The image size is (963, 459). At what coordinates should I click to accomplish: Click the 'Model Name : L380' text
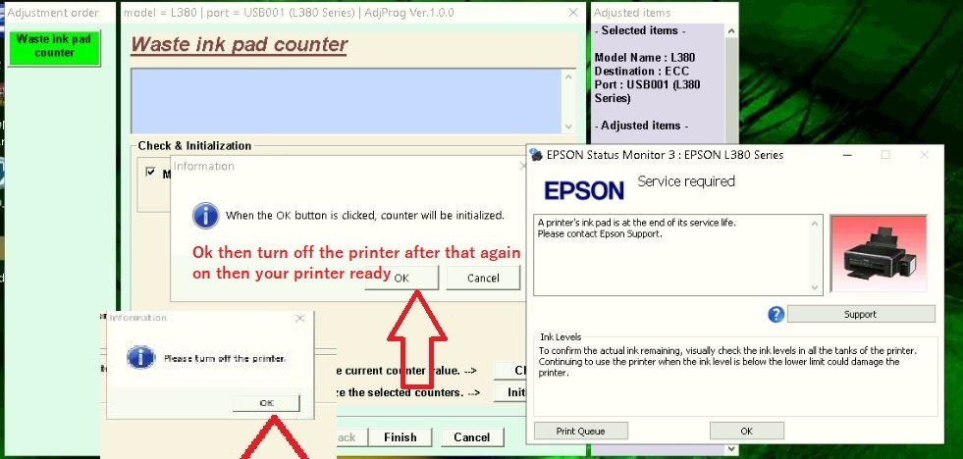coord(645,58)
